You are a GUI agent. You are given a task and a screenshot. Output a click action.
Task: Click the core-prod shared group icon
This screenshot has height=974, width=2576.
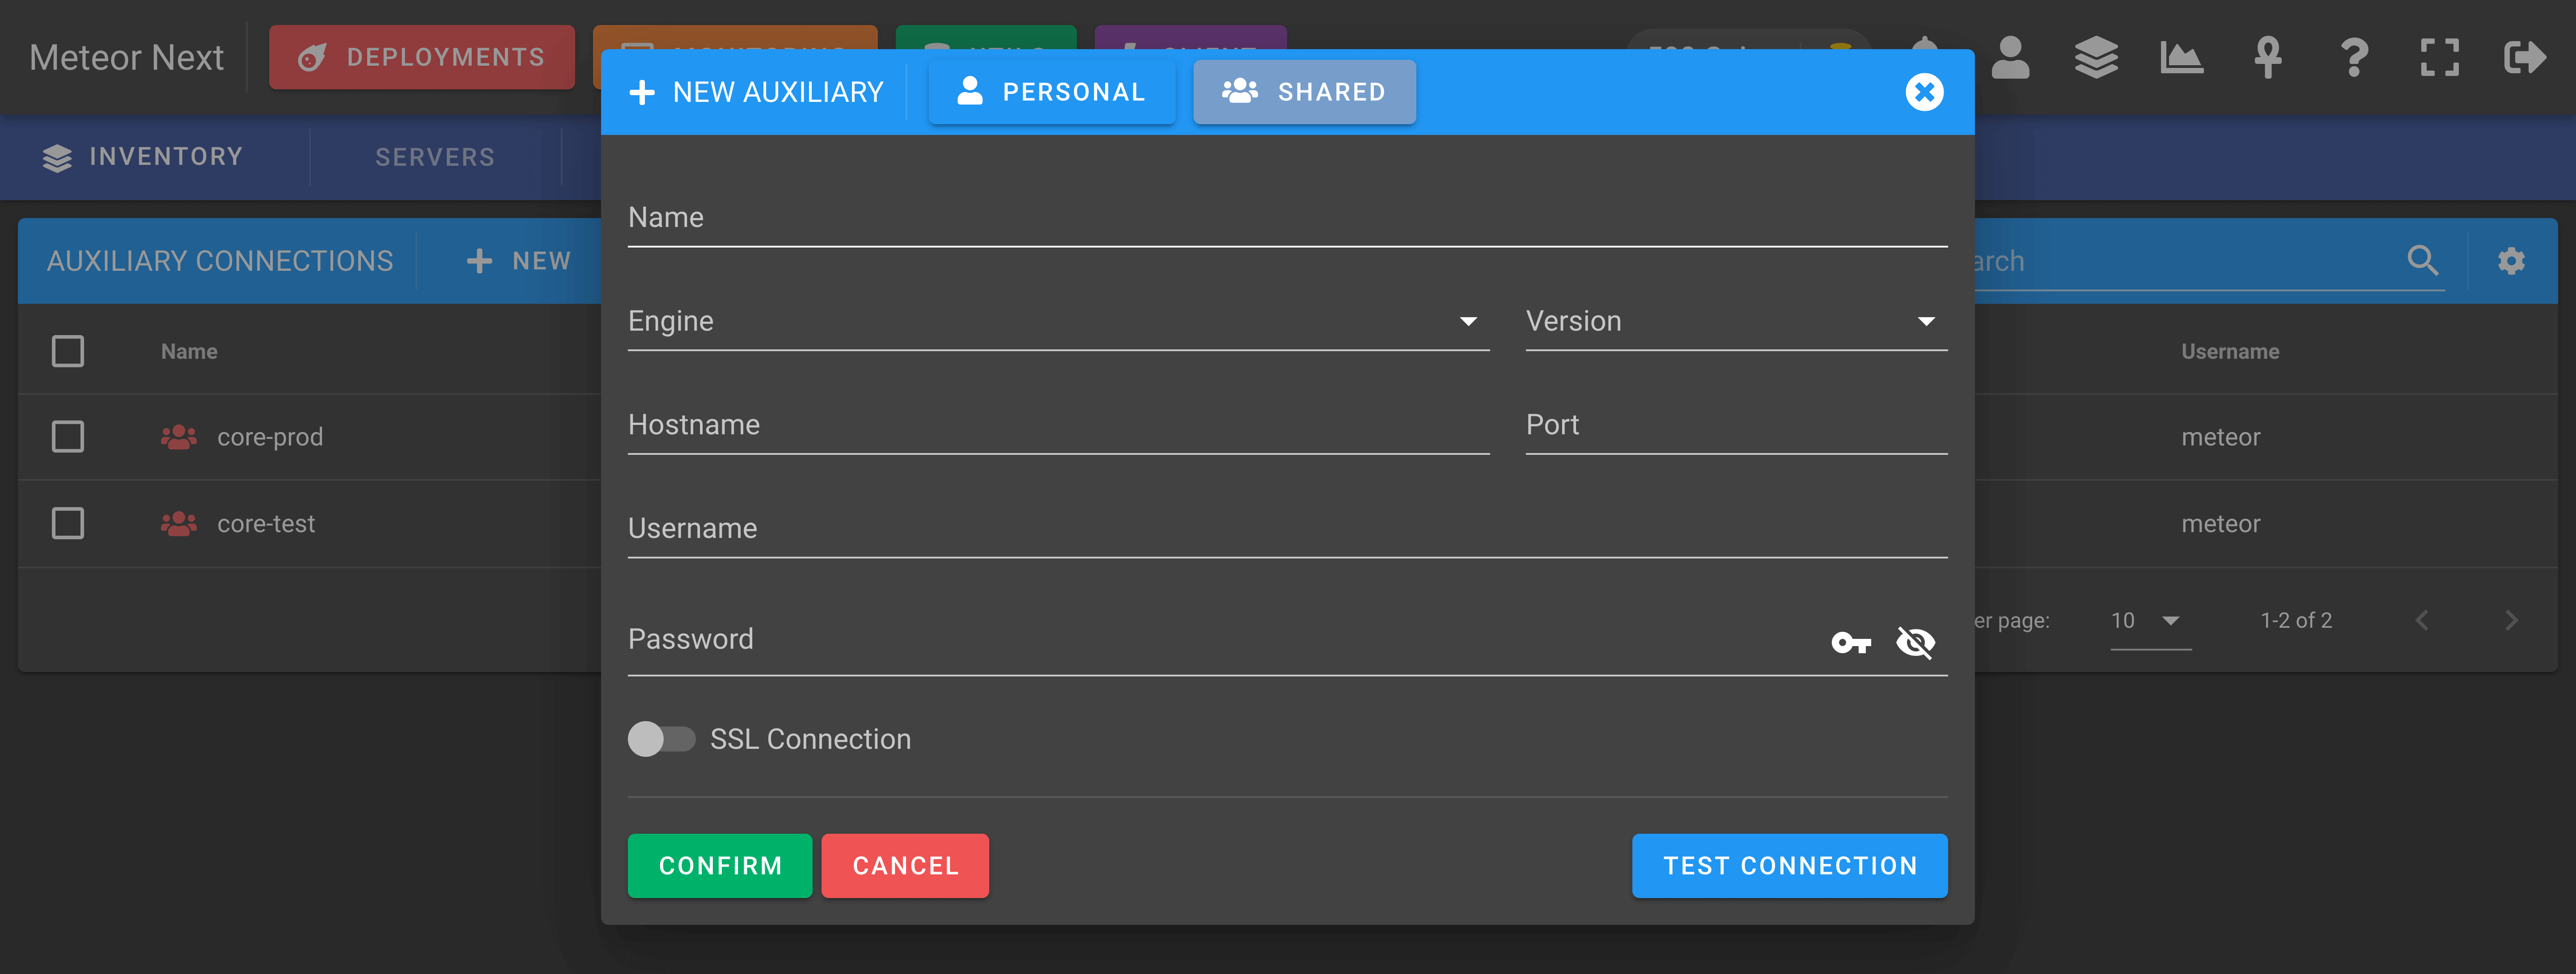[179, 437]
